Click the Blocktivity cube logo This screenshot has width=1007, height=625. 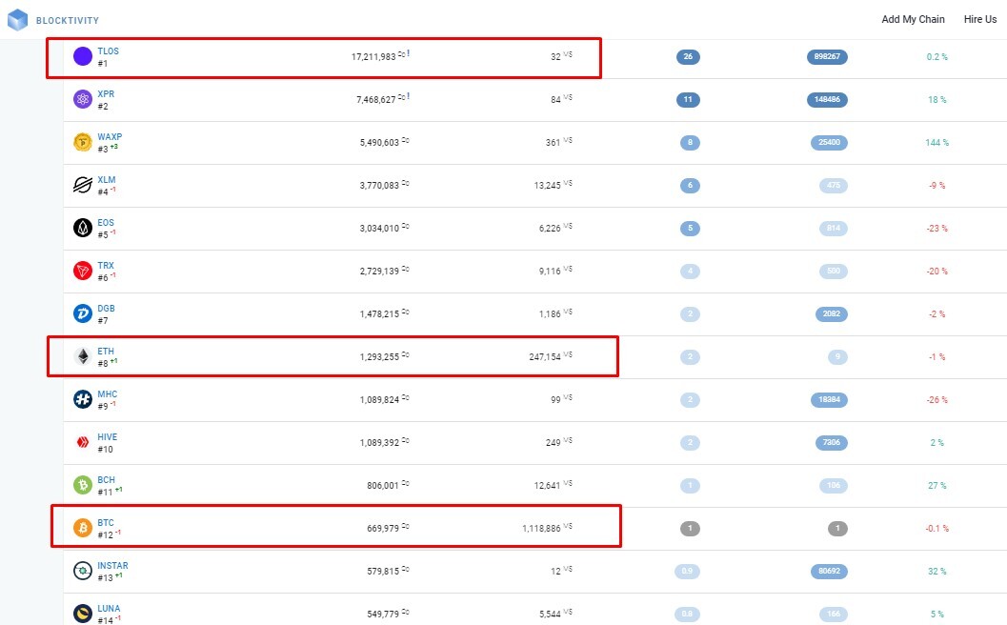[x=17, y=19]
